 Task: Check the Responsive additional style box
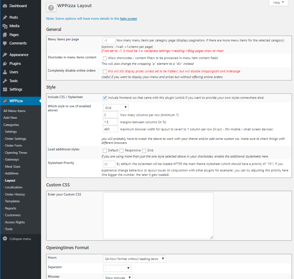pos(122,150)
